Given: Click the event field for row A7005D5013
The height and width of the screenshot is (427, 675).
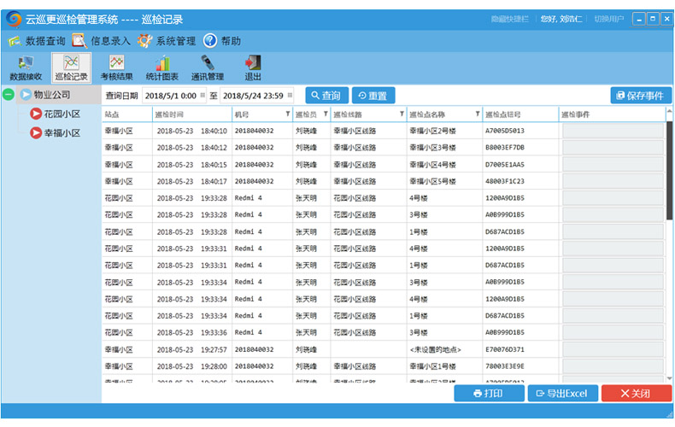Looking at the screenshot, I should 613,131.
